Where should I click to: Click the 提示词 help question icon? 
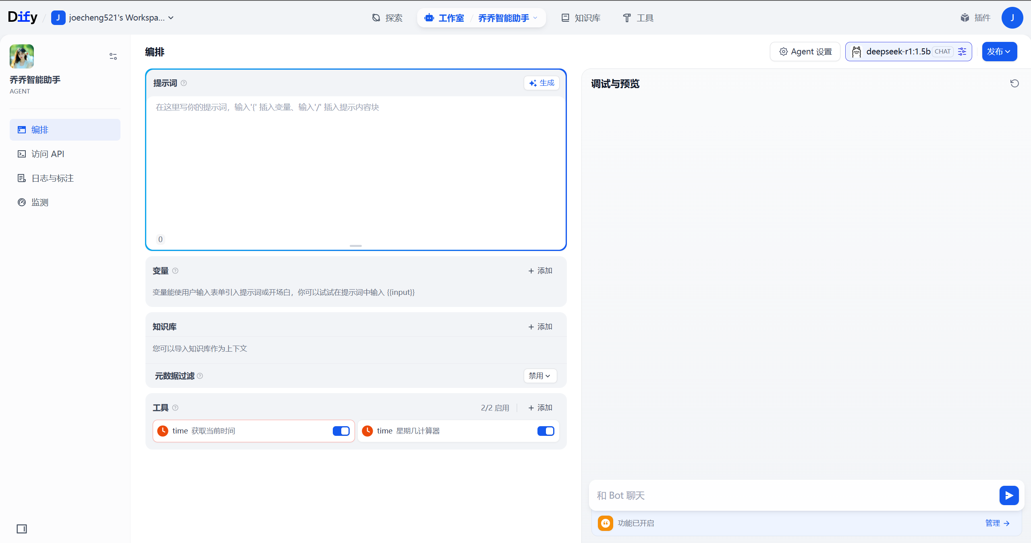coord(184,83)
